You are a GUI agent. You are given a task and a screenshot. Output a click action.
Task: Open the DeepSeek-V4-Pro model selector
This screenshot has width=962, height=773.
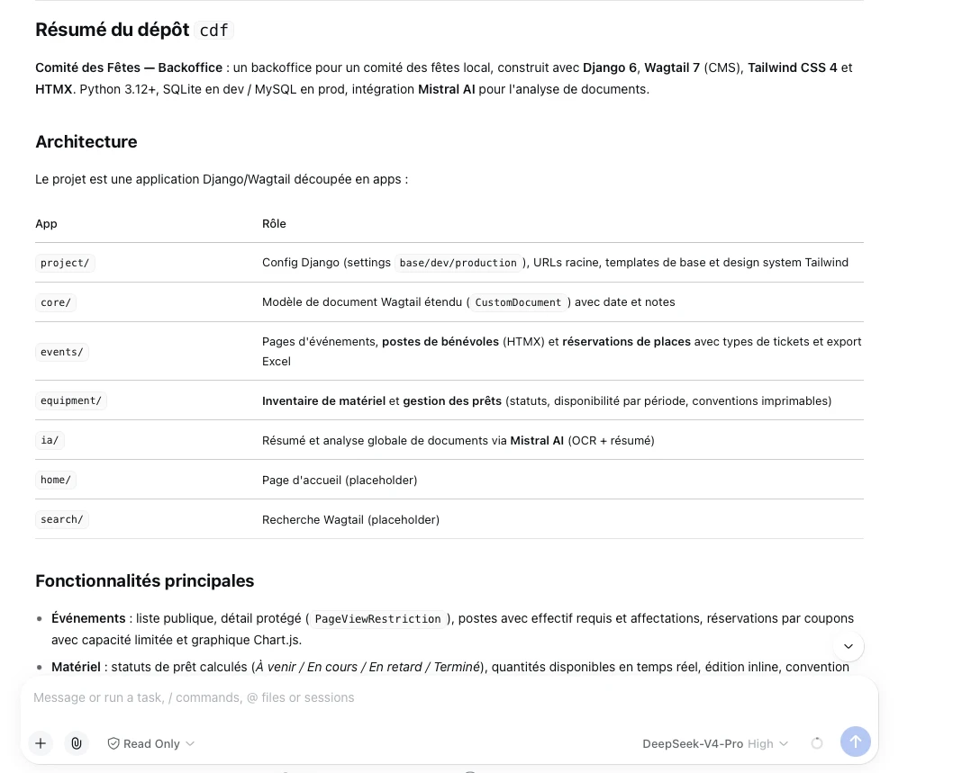coord(693,743)
